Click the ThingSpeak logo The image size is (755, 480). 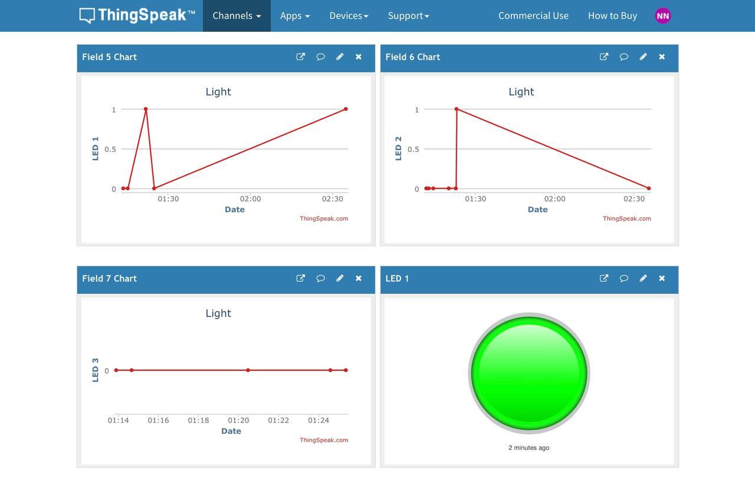coord(137,15)
